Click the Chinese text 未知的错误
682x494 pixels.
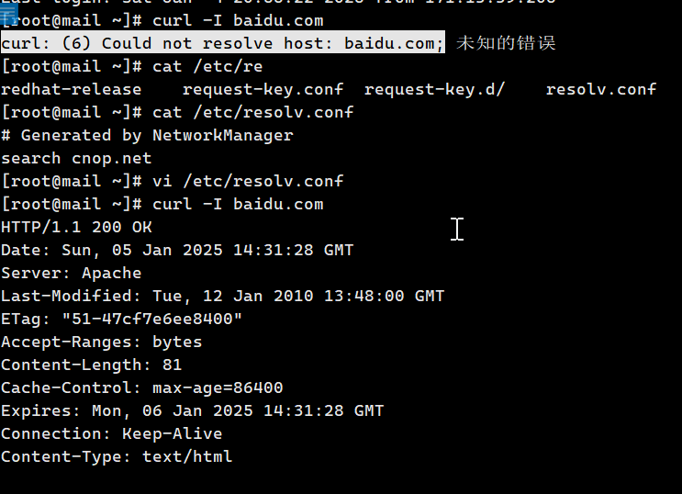pos(506,42)
